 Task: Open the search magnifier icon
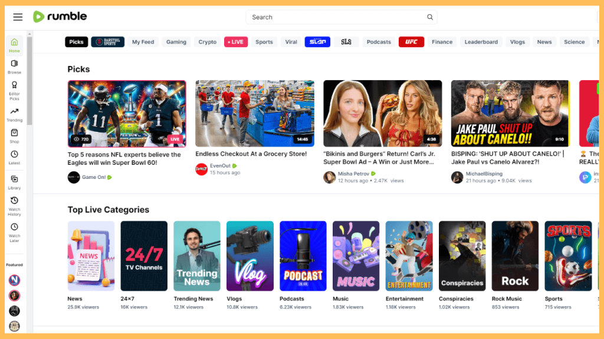point(430,17)
